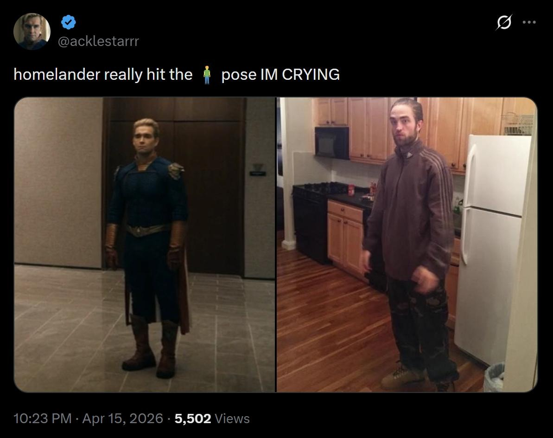
Task: Click the Apr 15, 2026 date
Action: [123, 419]
